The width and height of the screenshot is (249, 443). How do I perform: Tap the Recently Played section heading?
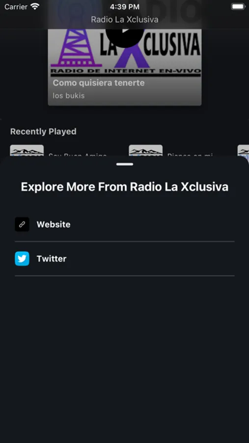[x=43, y=131]
